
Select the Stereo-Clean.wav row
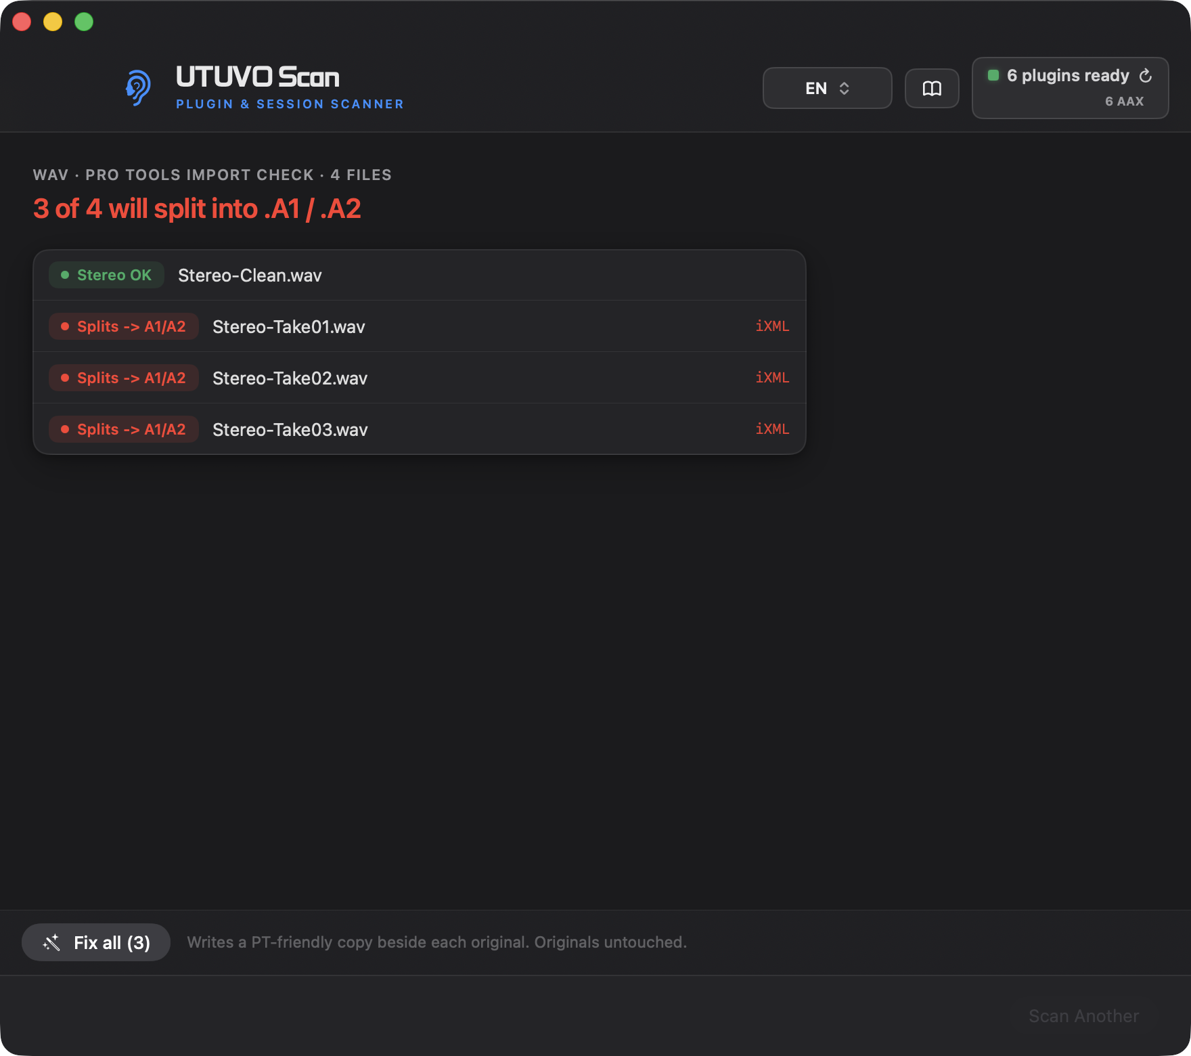click(x=420, y=275)
